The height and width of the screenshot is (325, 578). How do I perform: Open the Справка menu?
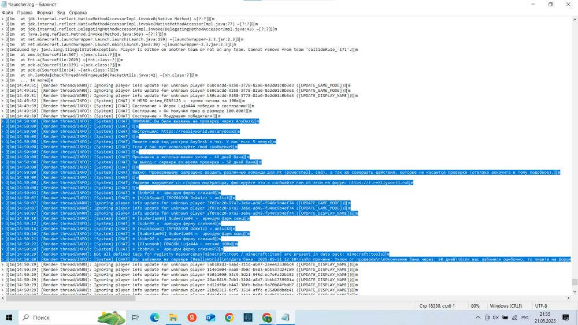78,13
